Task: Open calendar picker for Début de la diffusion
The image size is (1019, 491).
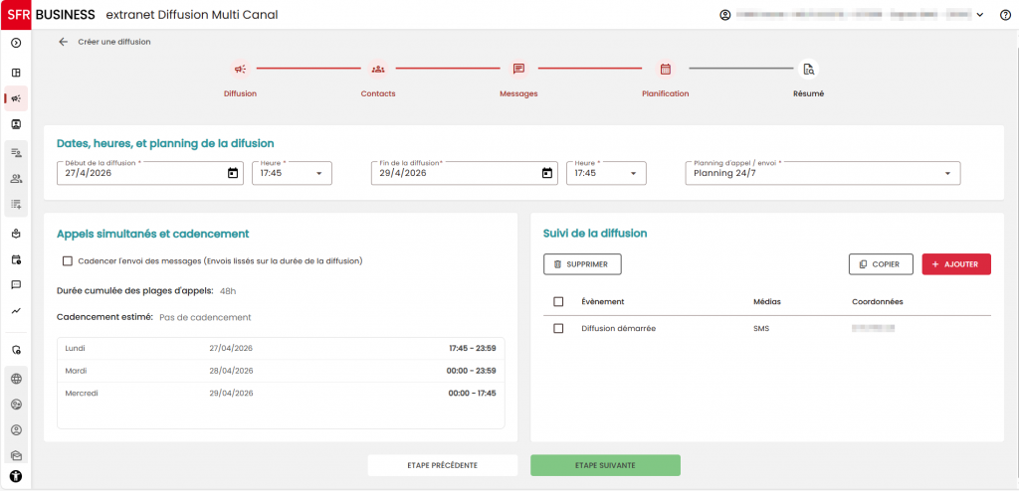Action: [233, 173]
